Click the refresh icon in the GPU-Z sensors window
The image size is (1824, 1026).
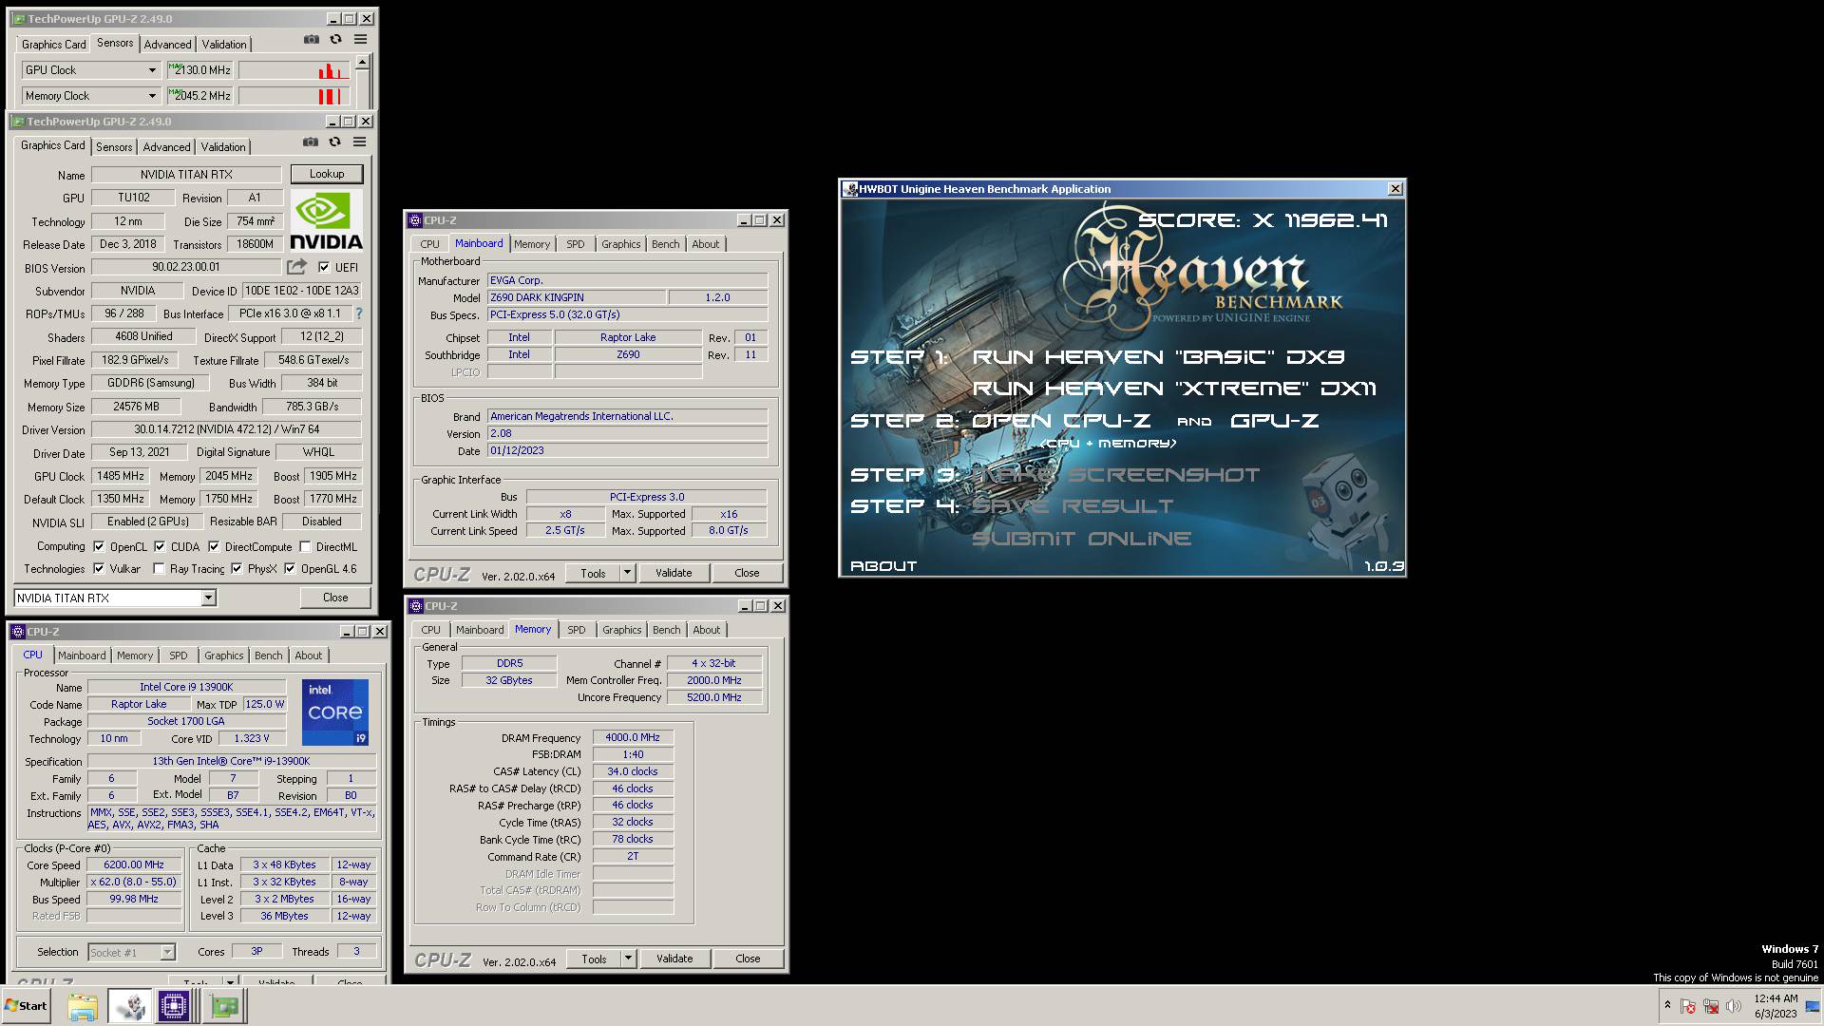pos(335,40)
